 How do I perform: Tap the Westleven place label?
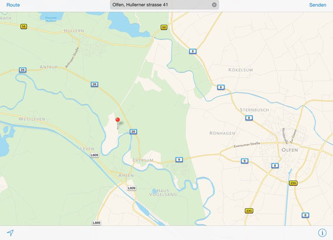(x=32, y=119)
